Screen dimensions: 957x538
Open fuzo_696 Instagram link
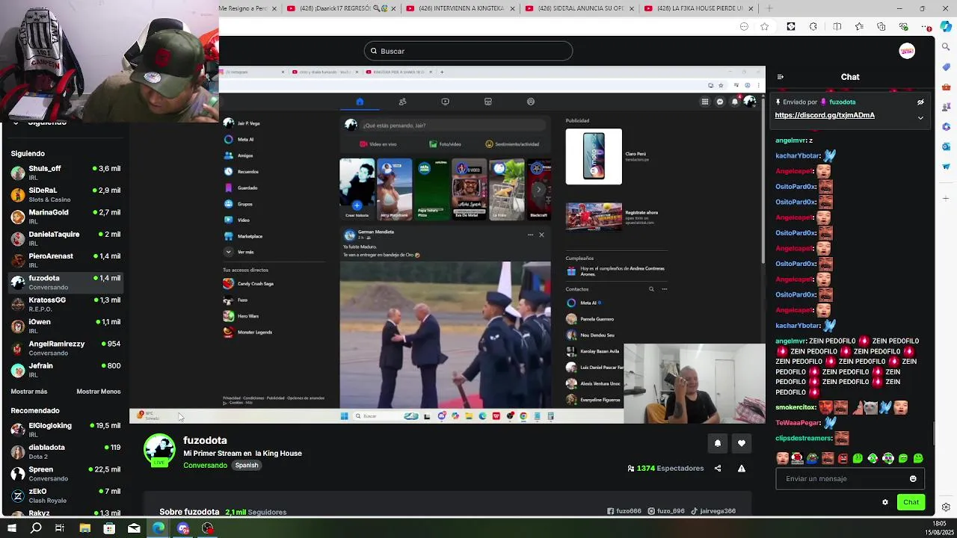pyautogui.click(x=665, y=511)
